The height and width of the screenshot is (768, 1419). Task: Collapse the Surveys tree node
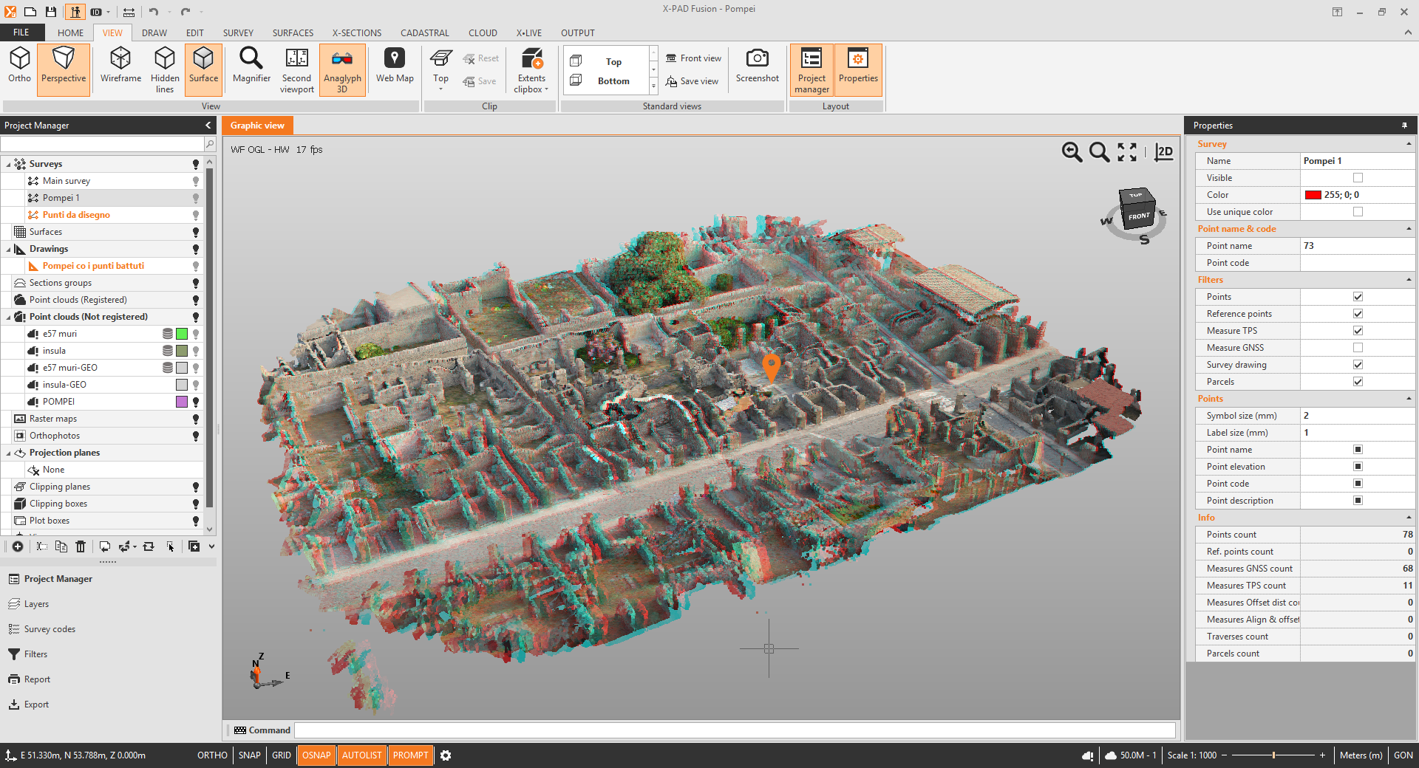pos(8,165)
